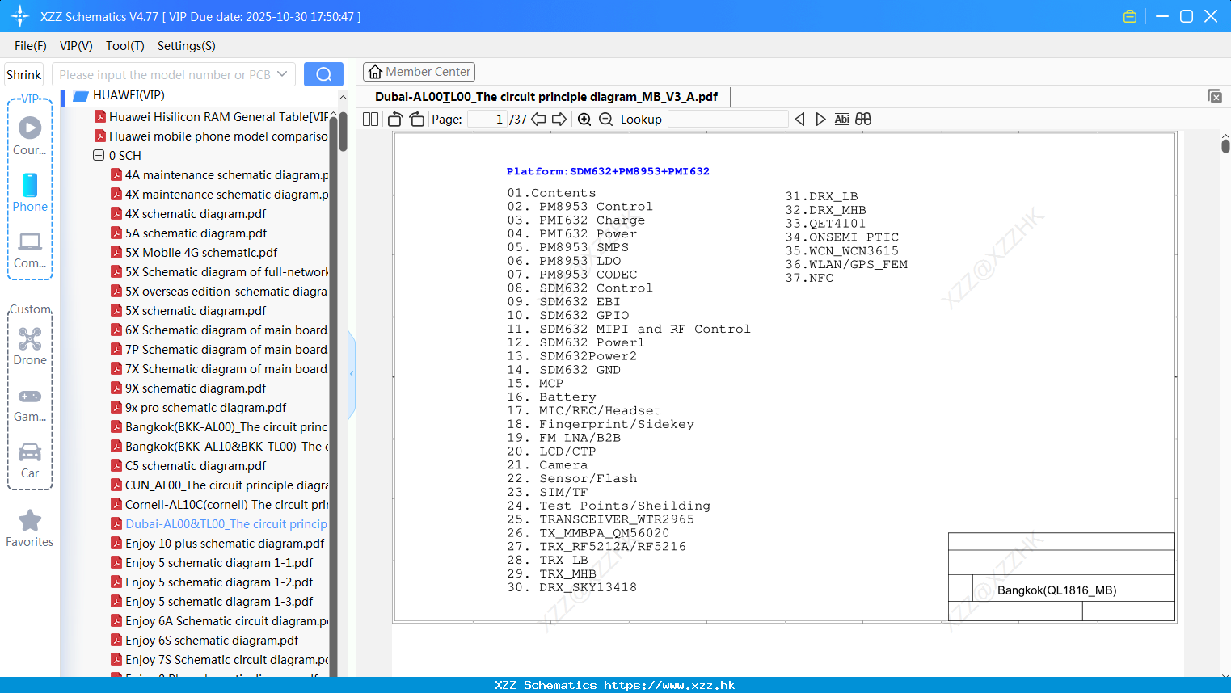Viewport: 1231px width, 693px height.
Task: Focus the model number input field
Action: pos(164,74)
